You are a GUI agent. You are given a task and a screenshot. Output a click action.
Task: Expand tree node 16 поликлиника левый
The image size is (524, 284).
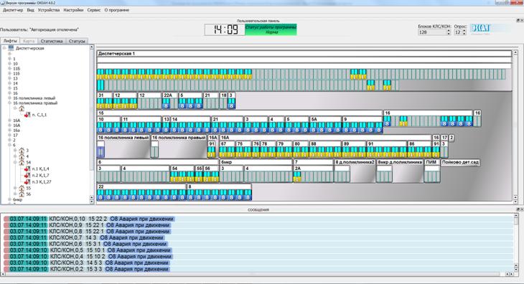[10, 98]
